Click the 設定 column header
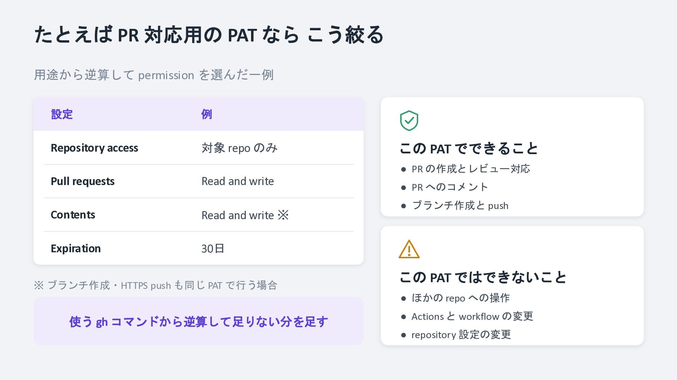The width and height of the screenshot is (677, 380). (62, 114)
